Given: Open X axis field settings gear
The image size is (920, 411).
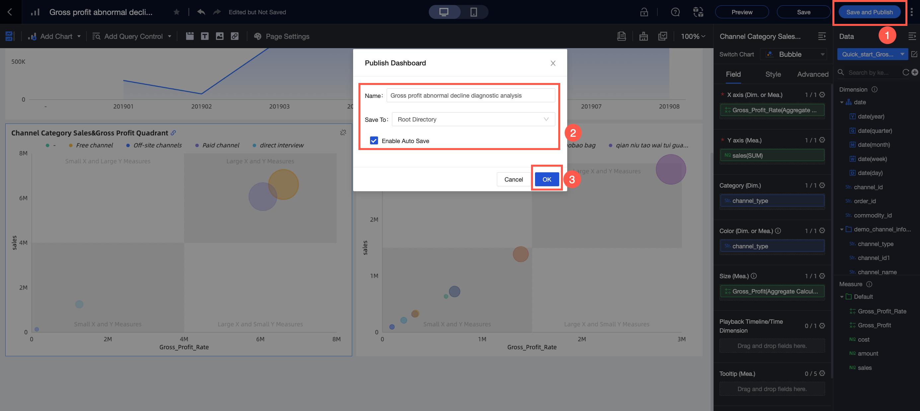Looking at the screenshot, I should click(822, 95).
